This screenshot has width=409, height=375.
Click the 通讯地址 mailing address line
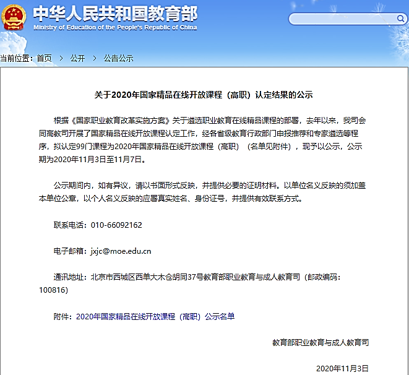pyautogui.click(x=186, y=278)
